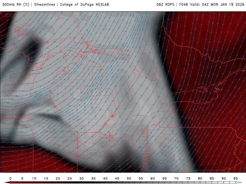Click the color scale label '30'
The width and height of the screenshot is (246, 184).
tap(81, 178)
